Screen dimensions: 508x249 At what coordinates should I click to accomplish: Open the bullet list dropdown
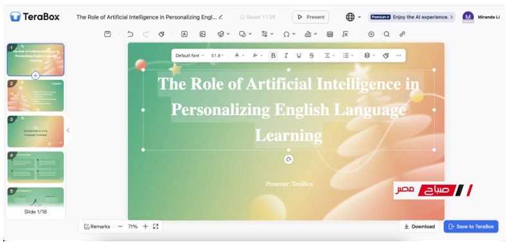(x=349, y=55)
